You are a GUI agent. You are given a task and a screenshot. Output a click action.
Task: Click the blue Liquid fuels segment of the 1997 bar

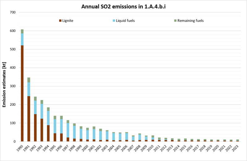pyautogui.click(x=68, y=130)
